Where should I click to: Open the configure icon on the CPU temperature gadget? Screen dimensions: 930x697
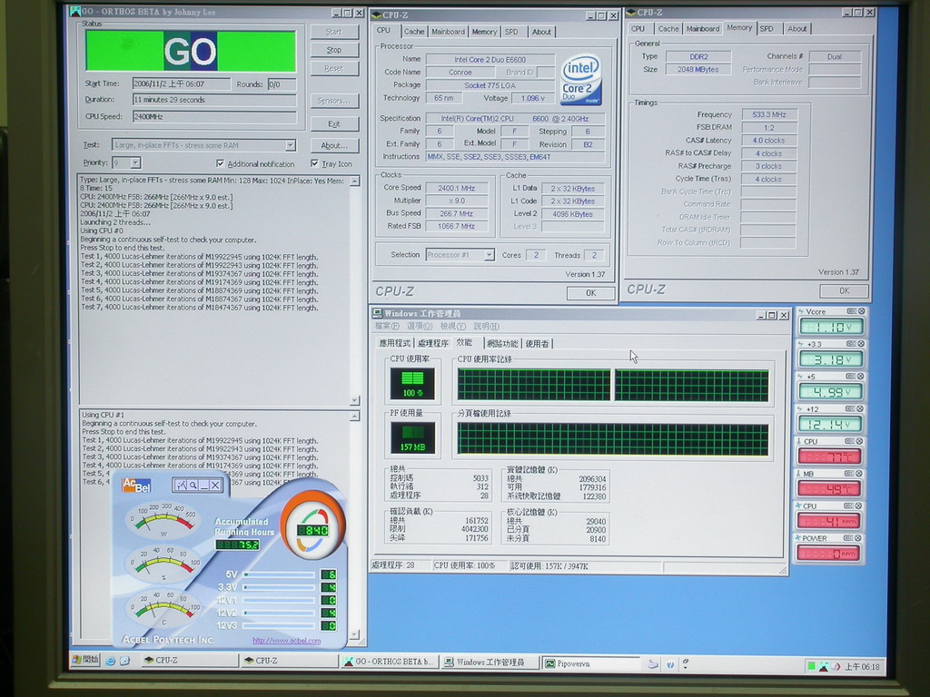[850, 441]
